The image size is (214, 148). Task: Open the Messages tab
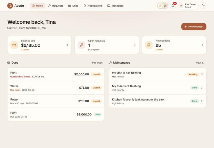[x=115, y=6]
